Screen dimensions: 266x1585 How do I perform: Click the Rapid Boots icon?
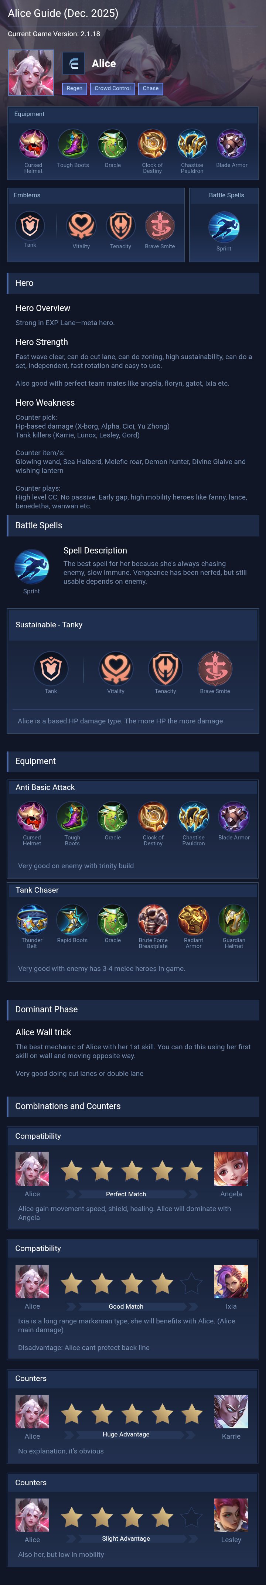[72, 919]
